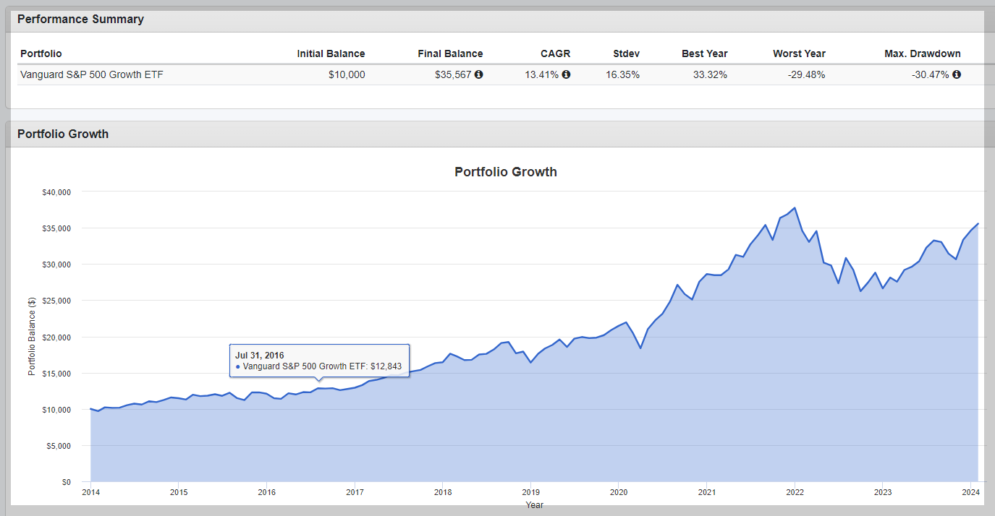Click the chart's final data point in 2024
The height and width of the screenshot is (516, 995).
pos(978,224)
